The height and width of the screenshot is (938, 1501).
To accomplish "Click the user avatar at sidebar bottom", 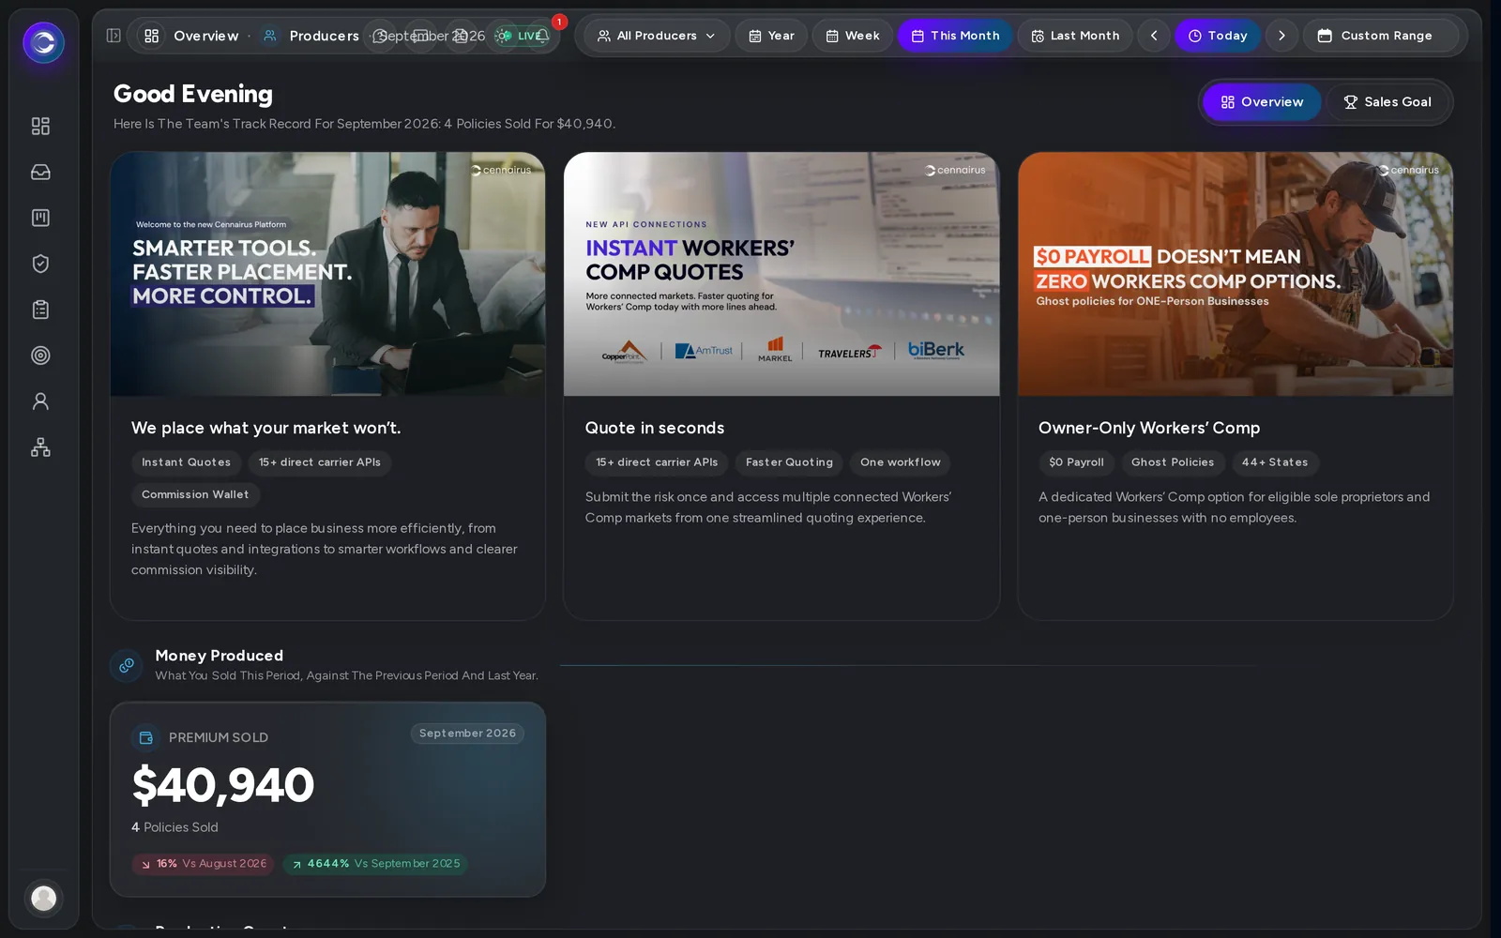I will click(43, 898).
